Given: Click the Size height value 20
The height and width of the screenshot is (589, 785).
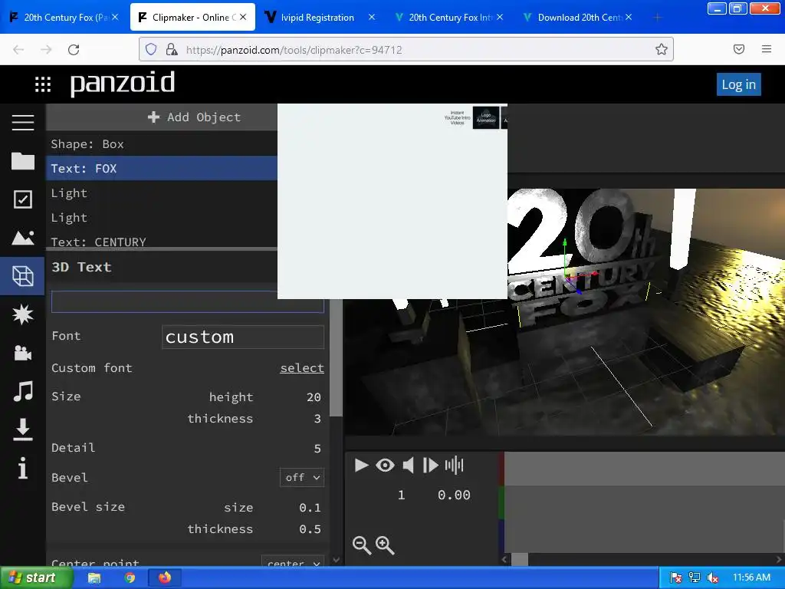Looking at the screenshot, I should 314,397.
